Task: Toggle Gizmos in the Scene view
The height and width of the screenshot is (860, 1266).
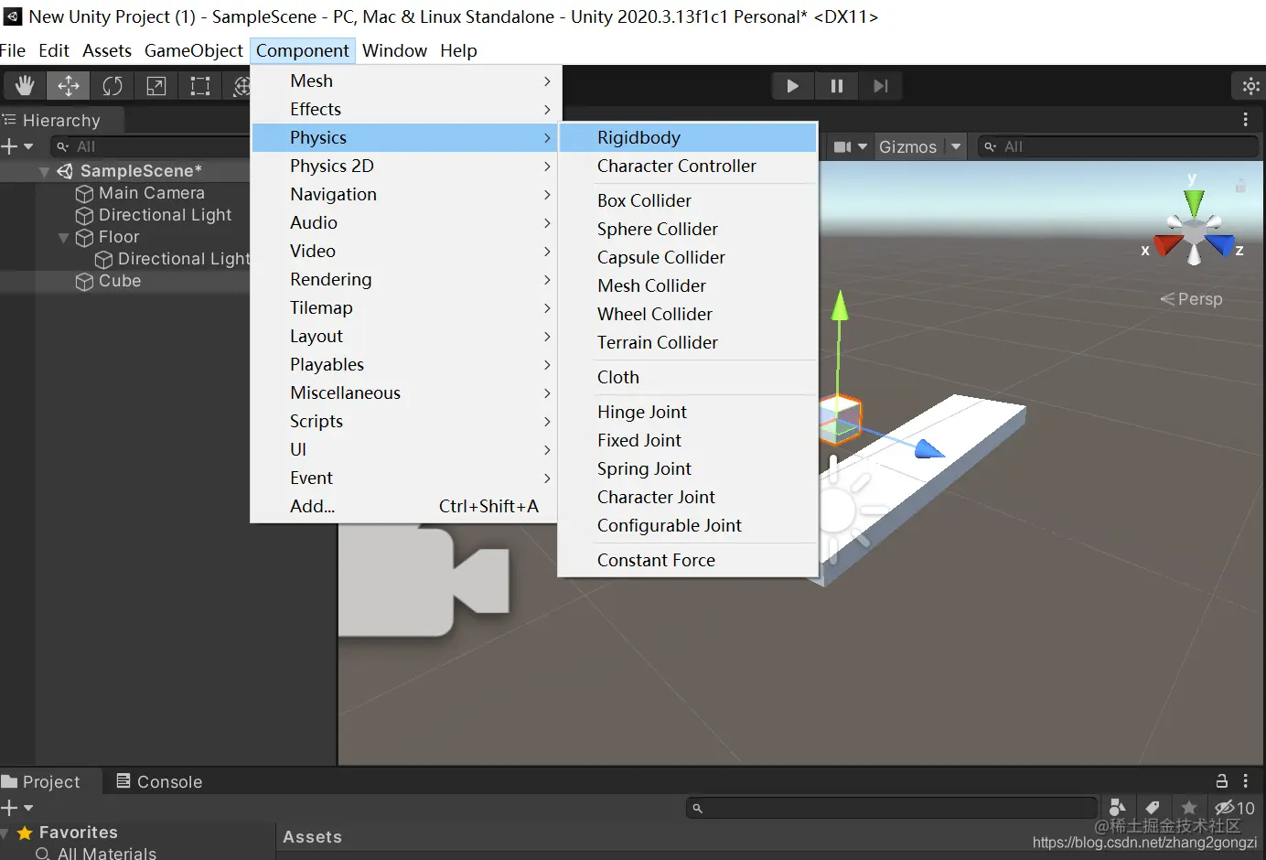Action: pos(907,146)
